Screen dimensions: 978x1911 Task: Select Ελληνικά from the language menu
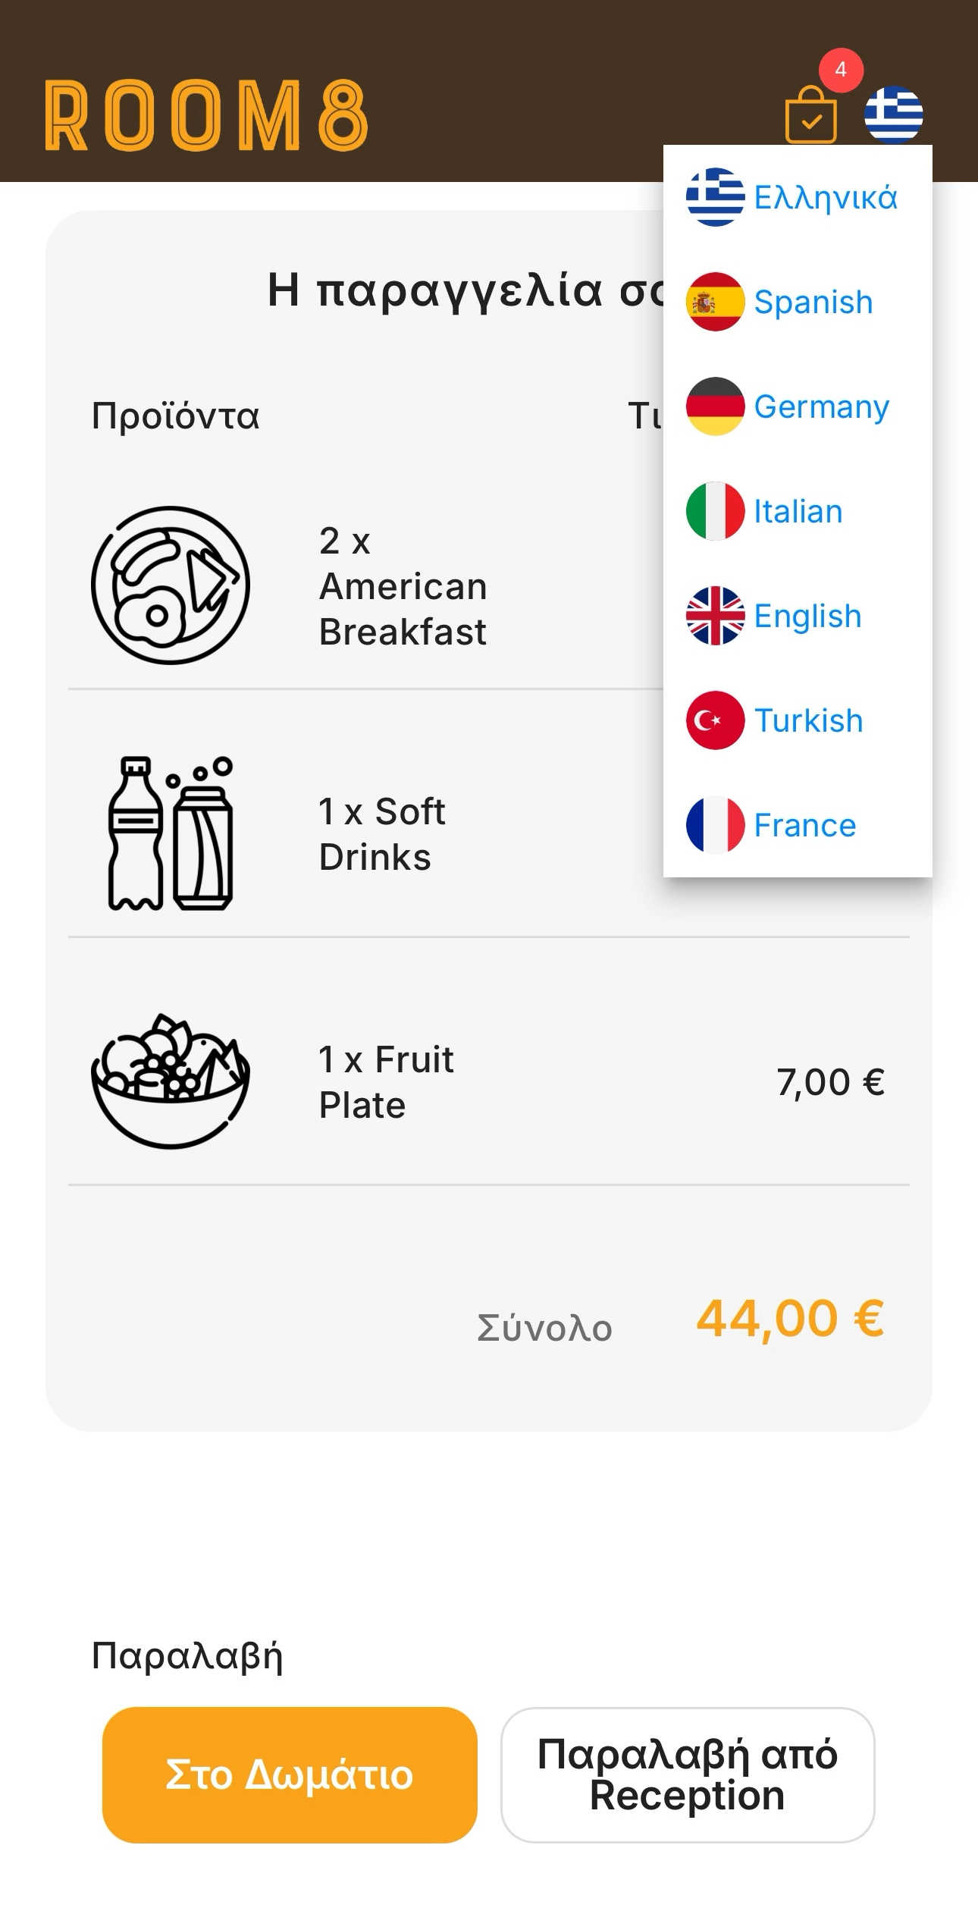pyautogui.click(x=825, y=198)
